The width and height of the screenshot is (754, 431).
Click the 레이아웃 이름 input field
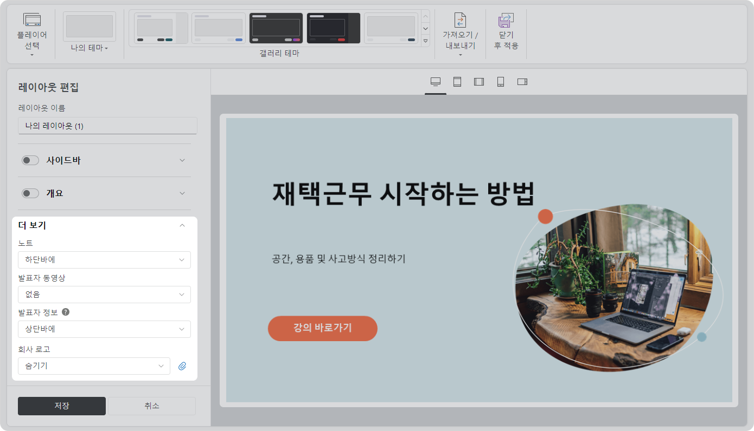pos(107,126)
